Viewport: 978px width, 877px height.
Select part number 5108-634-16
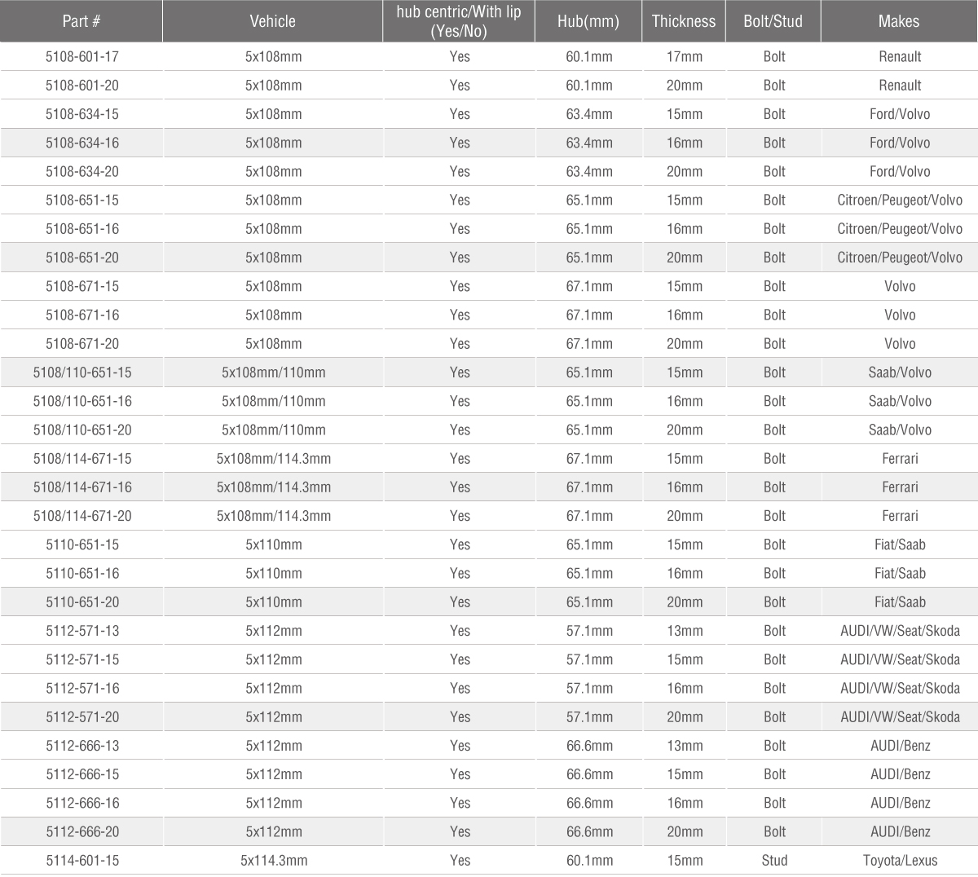pyautogui.click(x=82, y=143)
